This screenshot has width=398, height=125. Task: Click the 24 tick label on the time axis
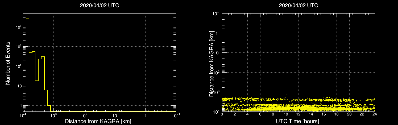tap(375, 114)
